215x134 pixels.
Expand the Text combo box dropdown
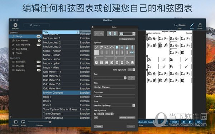125,78
